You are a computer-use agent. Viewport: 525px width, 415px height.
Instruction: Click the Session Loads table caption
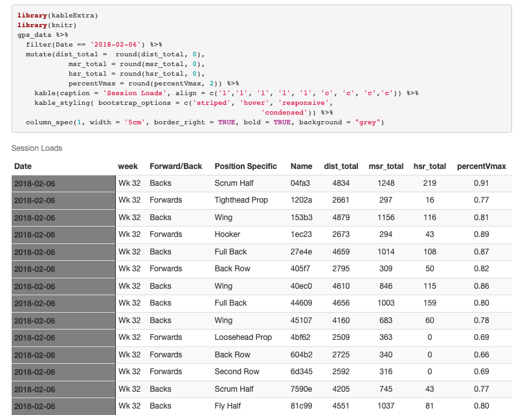click(x=37, y=148)
